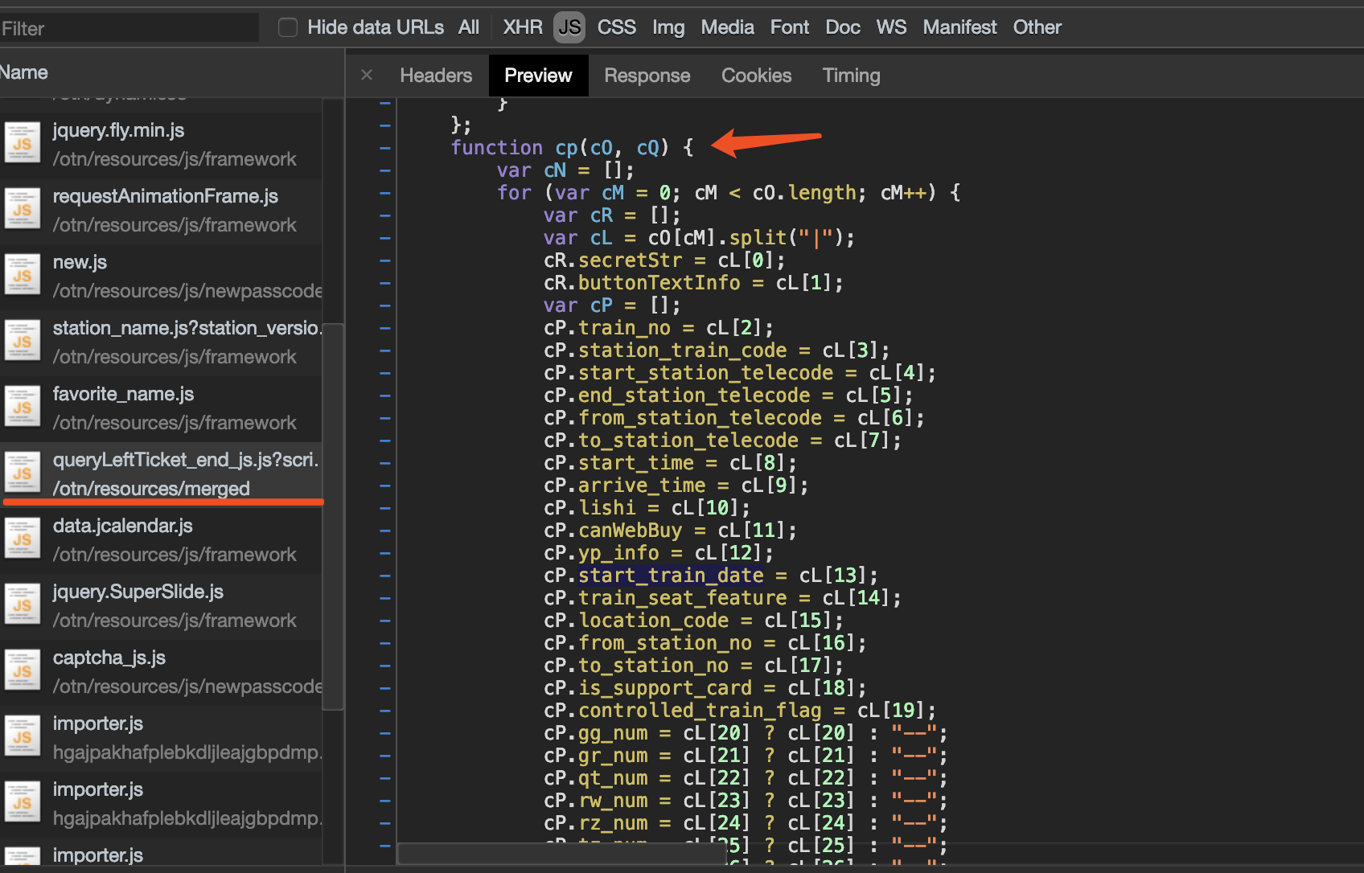Click the function cp(cO, cQ) line
The height and width of the screenshot is (873, 1364).
coord(572,148)
